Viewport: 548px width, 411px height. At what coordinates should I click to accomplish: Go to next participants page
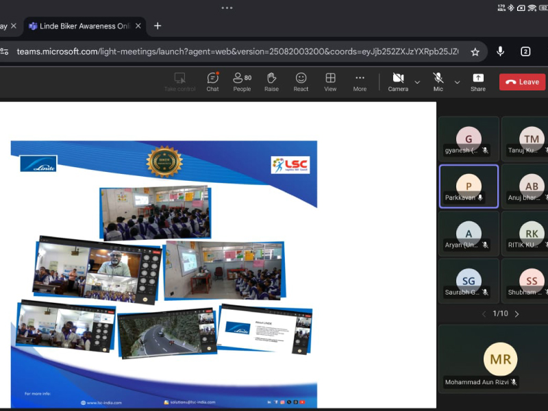point(516,314)
